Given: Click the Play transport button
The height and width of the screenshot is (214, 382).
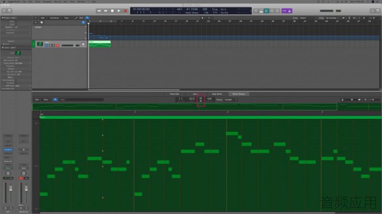Looking at the screenshot, I should coord(119,11).
